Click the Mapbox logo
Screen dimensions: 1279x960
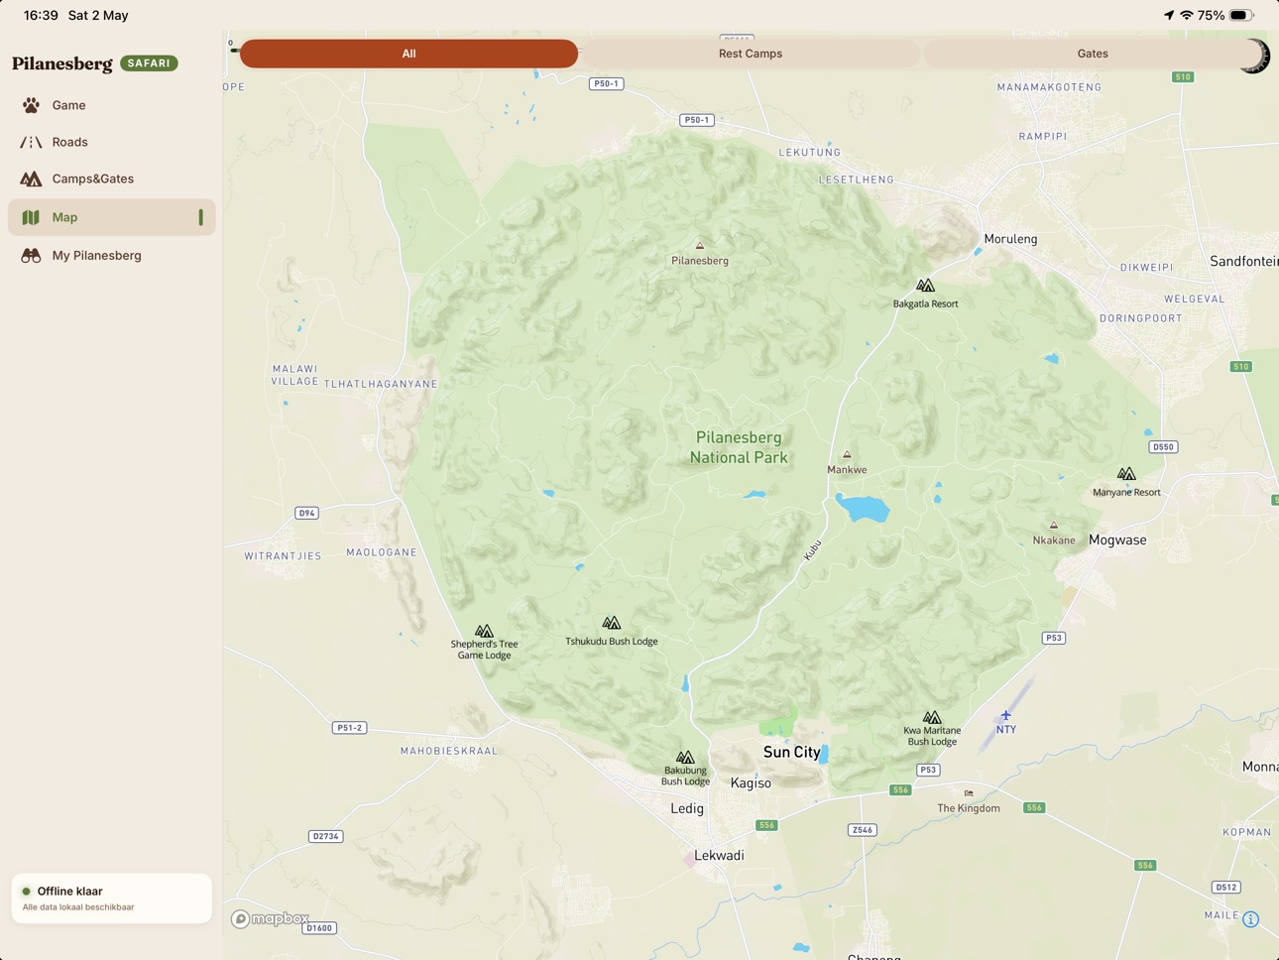[270, 919]
